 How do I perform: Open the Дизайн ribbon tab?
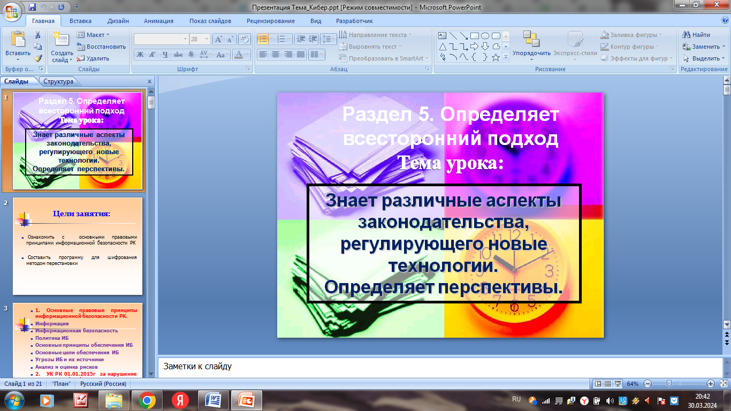(118, 21)
